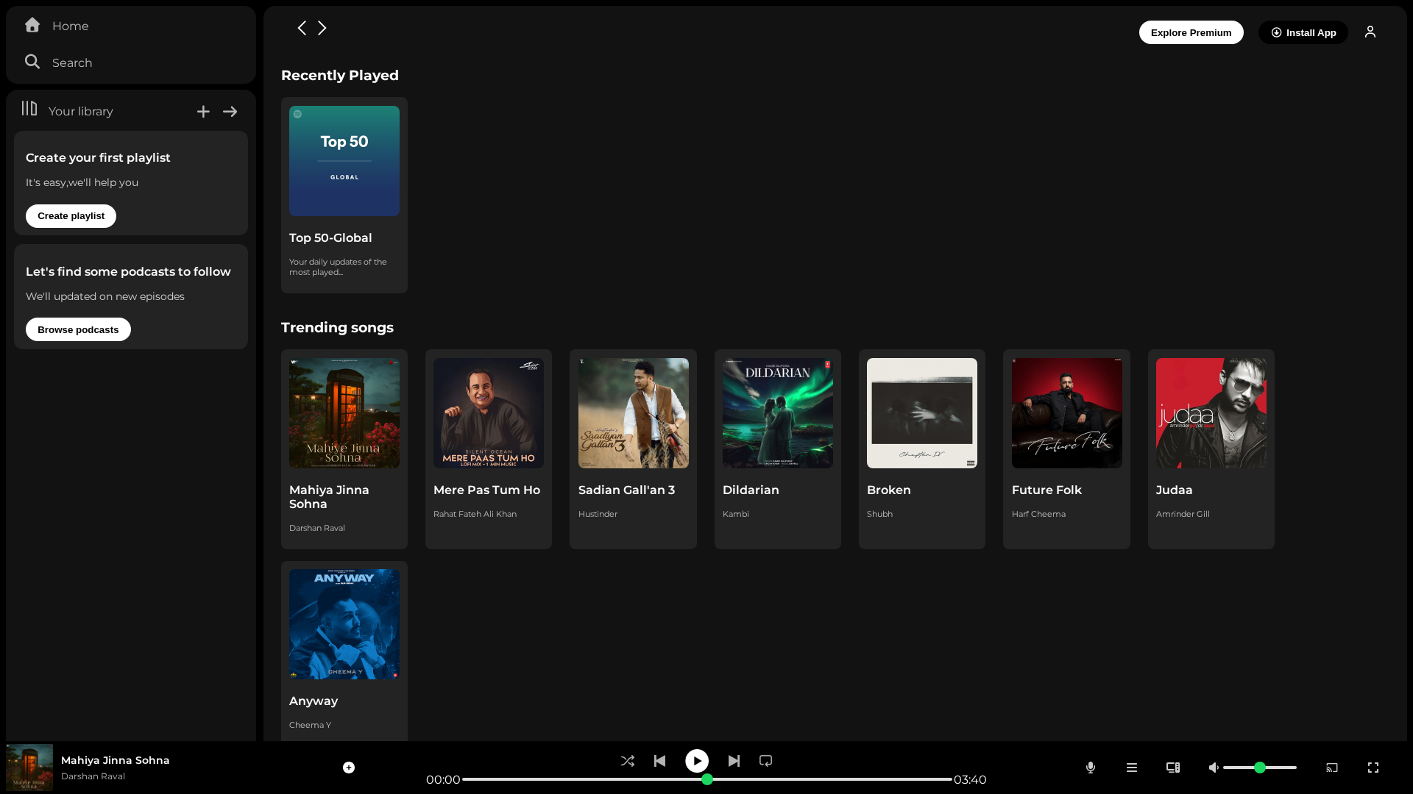Open the queue list icon

1132,768
